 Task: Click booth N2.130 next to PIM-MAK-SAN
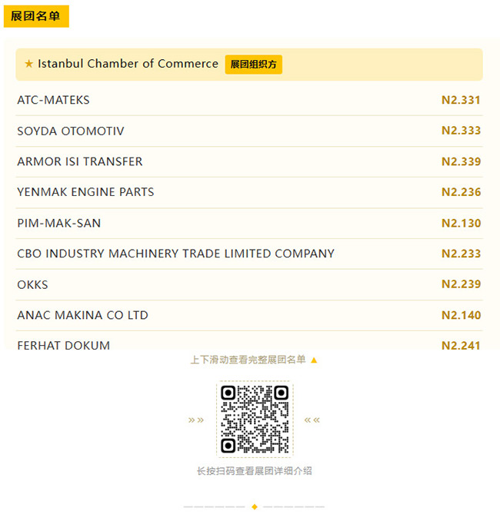[461, 223]
